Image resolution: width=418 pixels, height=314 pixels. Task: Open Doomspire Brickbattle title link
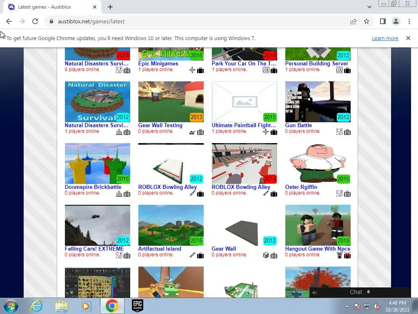coord(93,187)
